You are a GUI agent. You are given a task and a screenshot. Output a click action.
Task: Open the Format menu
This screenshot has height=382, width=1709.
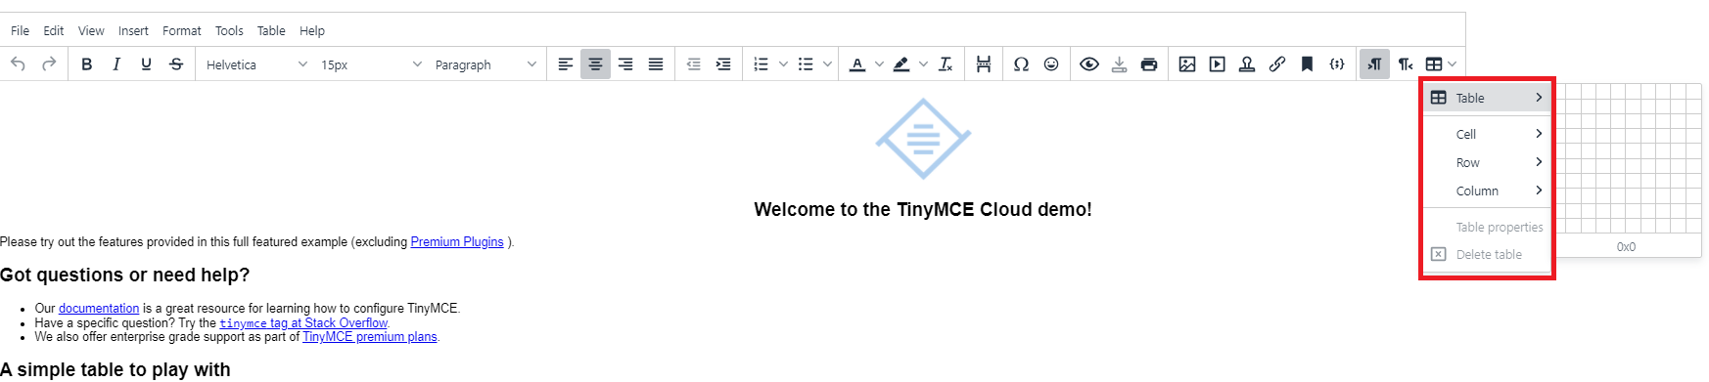182,30
